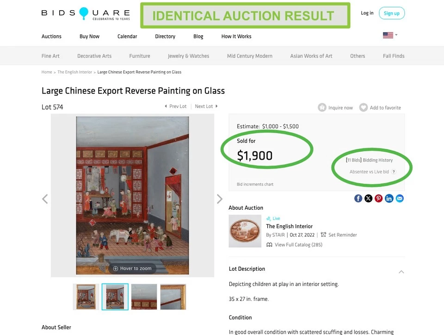The height and width of the screenshot is (335, 444).
Task: Show previous image with left arrow
Action: pos(45,199)
